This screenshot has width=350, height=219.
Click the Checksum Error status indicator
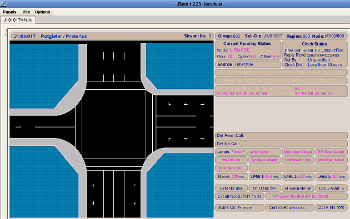point(298,160)
